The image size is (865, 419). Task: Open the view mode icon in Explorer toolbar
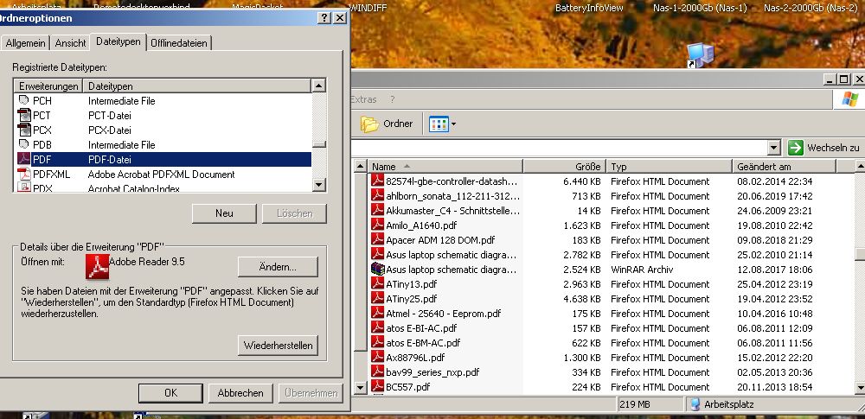439,124
